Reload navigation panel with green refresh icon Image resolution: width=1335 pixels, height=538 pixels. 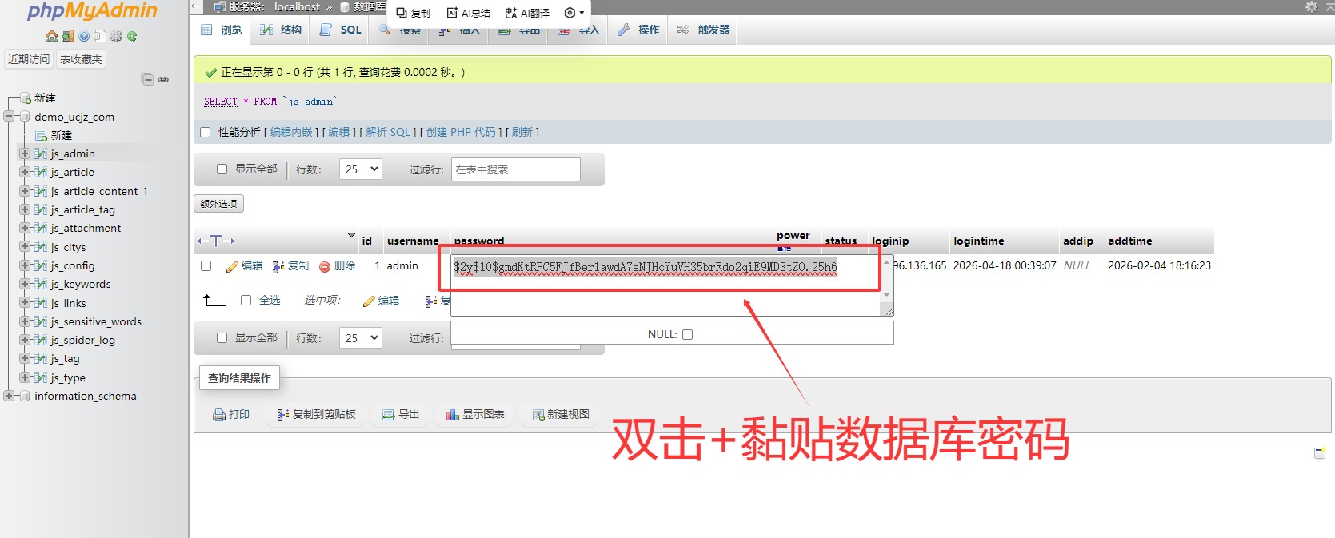(x=132, y=36)
